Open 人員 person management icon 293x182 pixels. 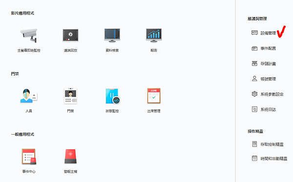pos(29,96)
